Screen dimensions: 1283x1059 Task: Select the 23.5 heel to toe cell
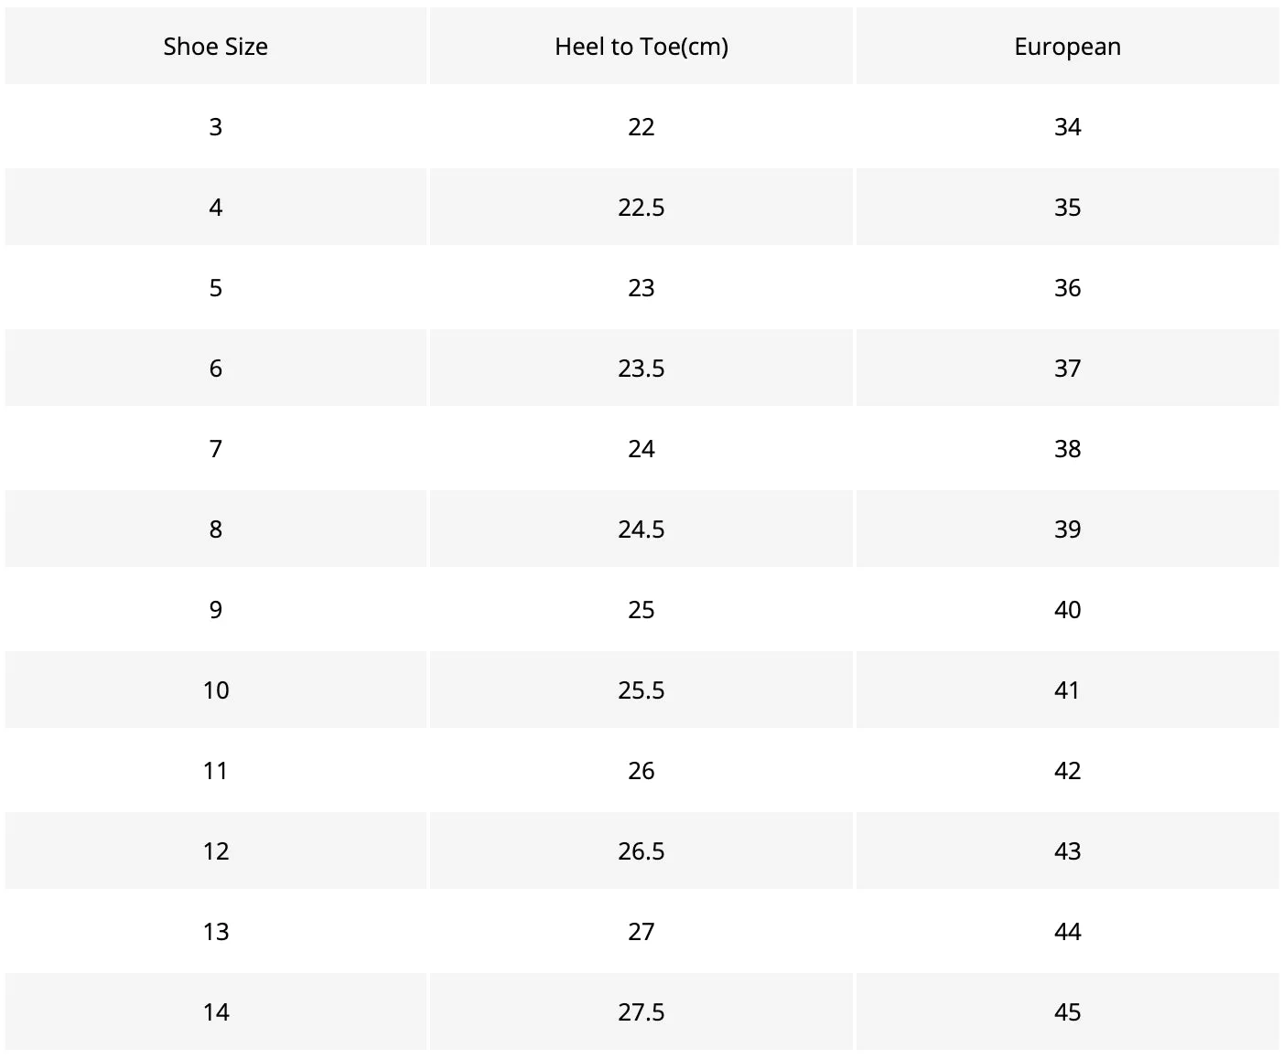pyautogui.click(x=641, y=369)
